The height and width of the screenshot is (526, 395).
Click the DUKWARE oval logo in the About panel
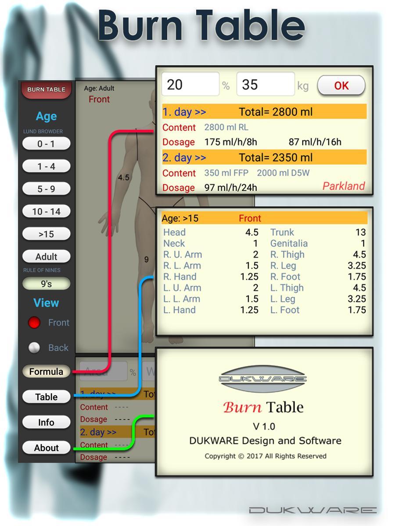[x=262, y=379]
